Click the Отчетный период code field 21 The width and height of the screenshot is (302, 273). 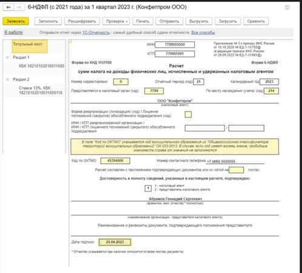[x=198, y=82]
